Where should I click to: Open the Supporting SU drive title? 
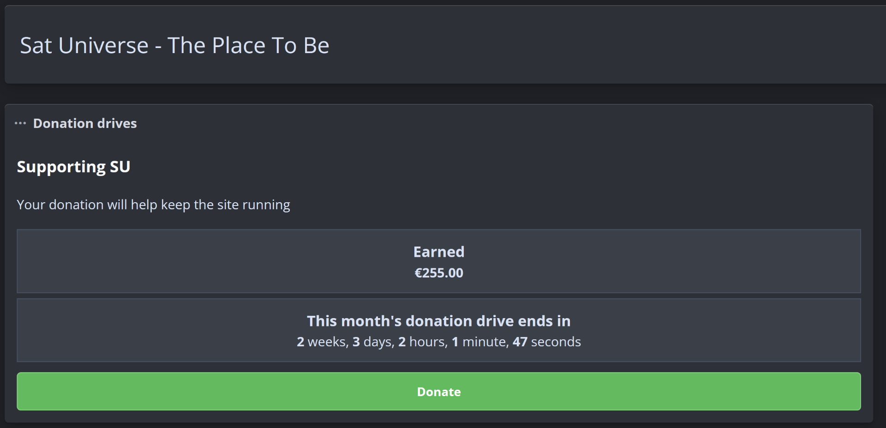click(x=73, y=167)
